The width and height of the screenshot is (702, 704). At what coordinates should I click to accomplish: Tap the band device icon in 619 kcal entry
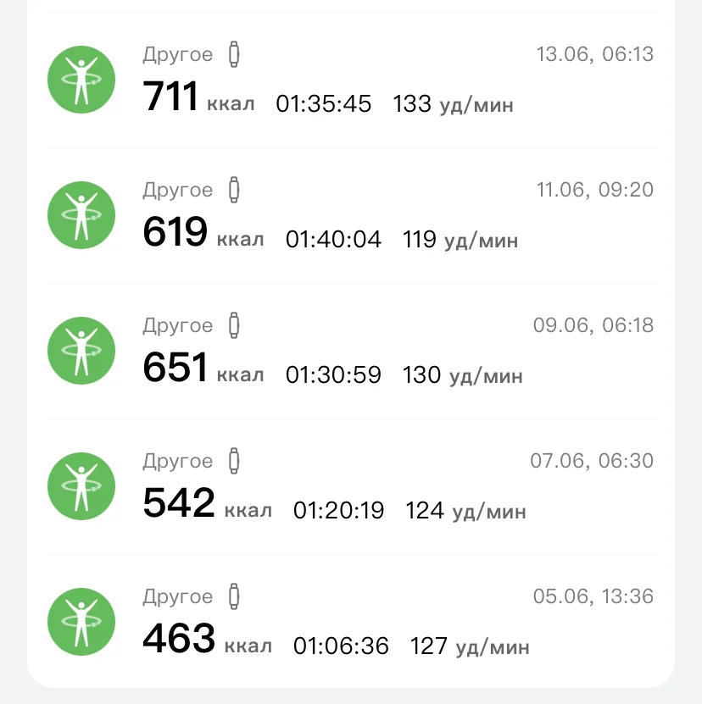[x=234, y=191]
